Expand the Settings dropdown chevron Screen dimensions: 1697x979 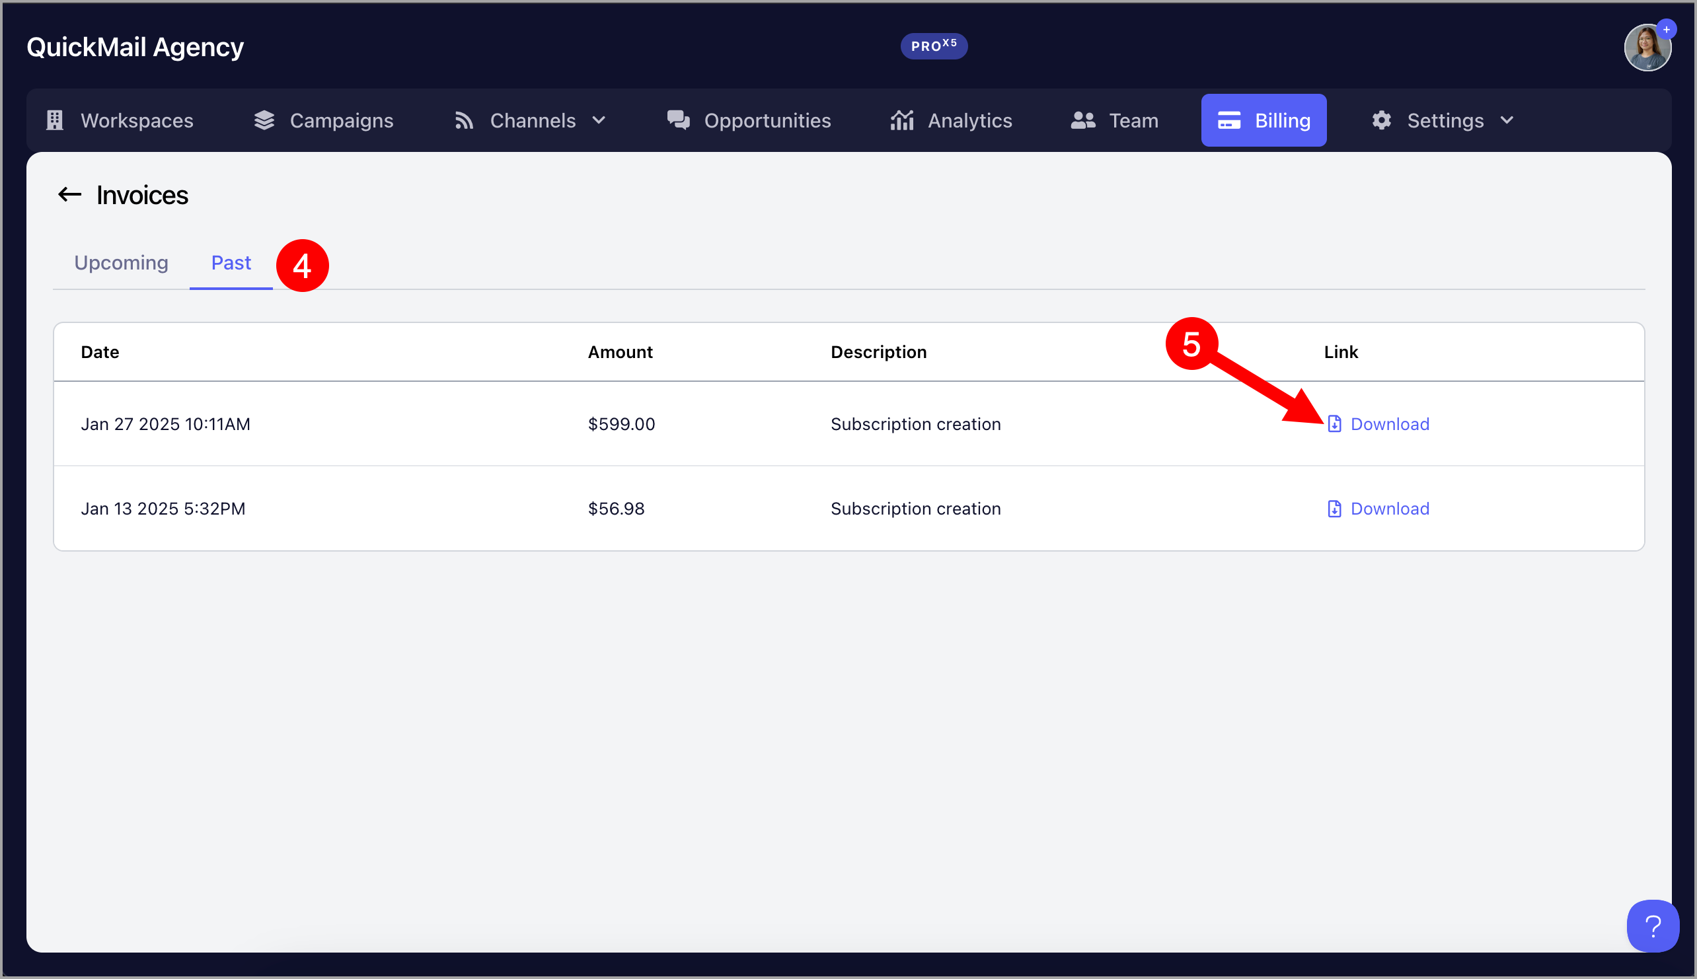1507,120
